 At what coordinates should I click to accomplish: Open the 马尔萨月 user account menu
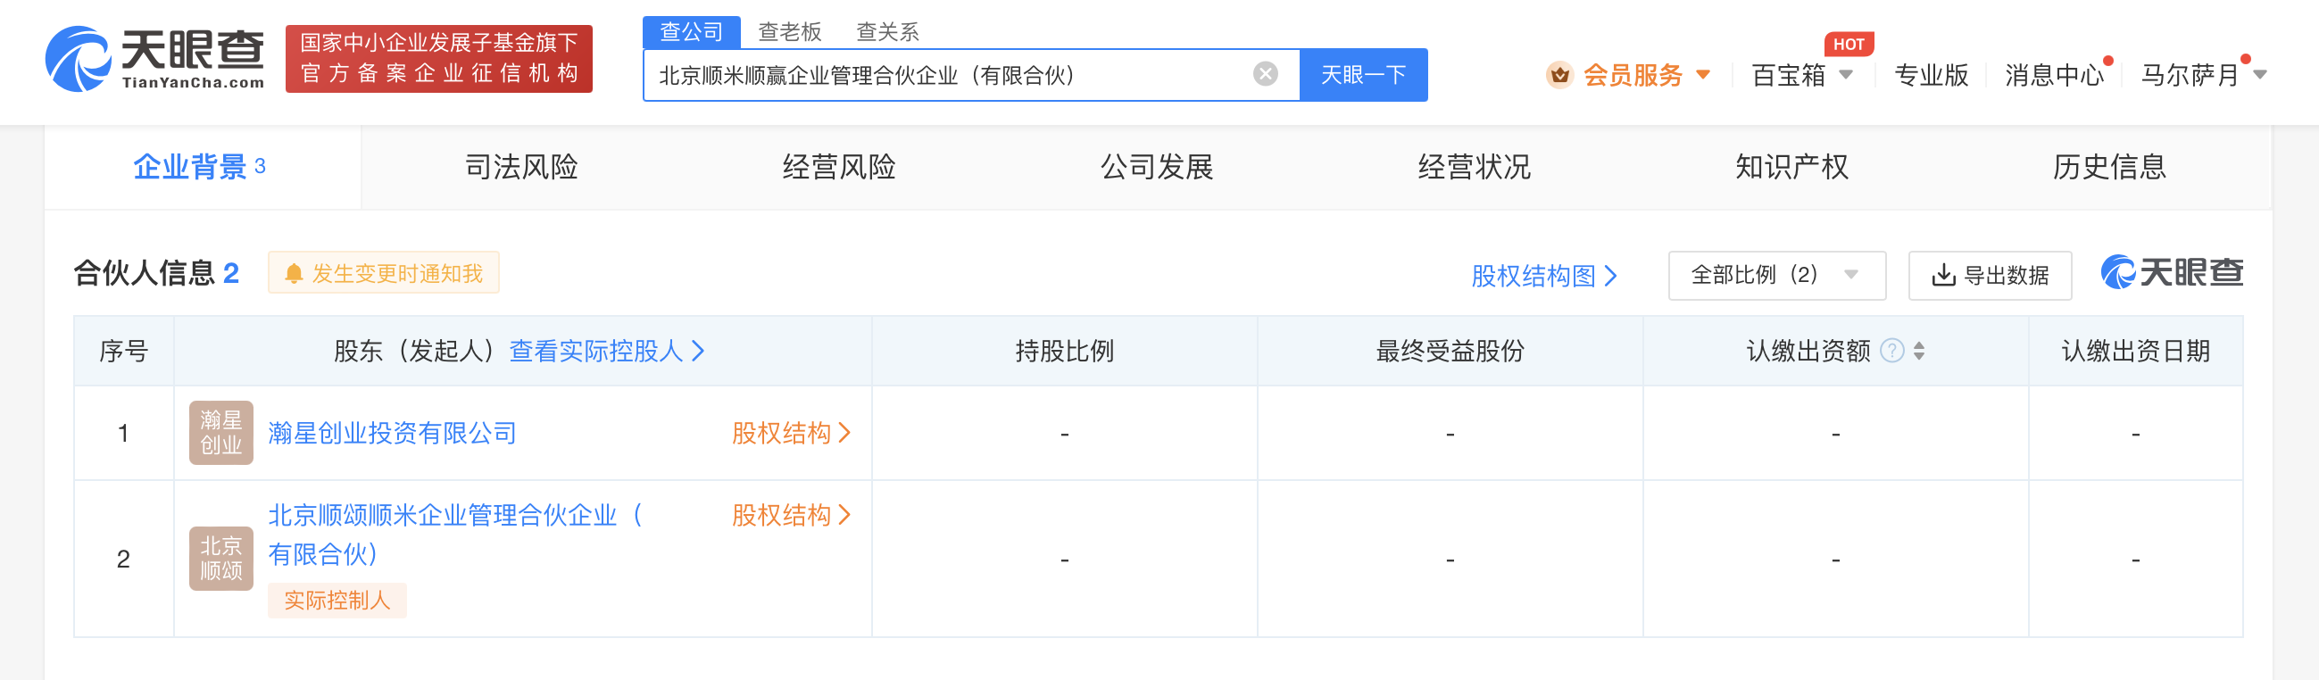2202,75
